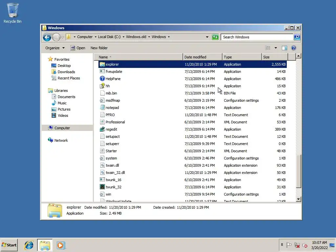The width and height of the screenshot is (336, 252).
Task: Click the network tray icon
Action: tap(297, 245)
